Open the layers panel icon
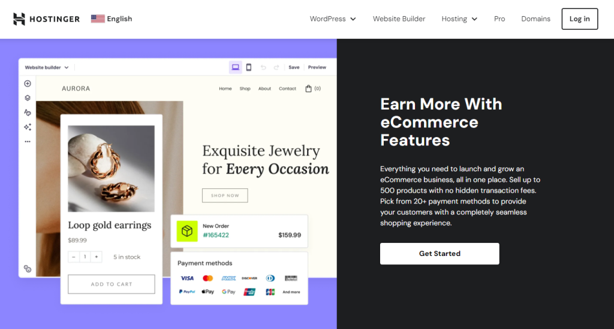614x329 pixels. (28, 98)
